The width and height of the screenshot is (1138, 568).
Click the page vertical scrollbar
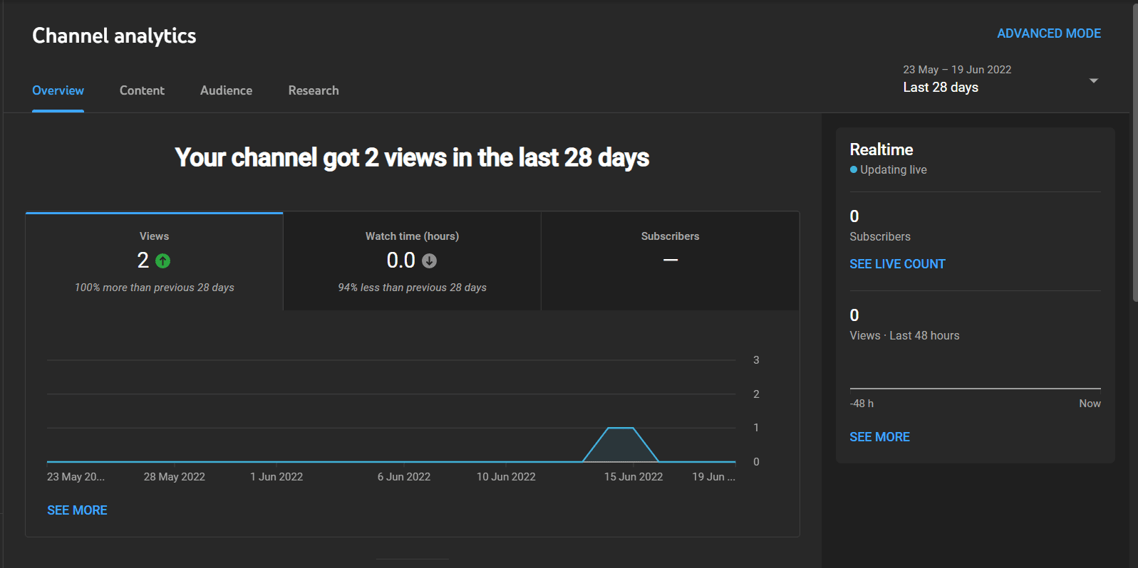click(1134, 153)
